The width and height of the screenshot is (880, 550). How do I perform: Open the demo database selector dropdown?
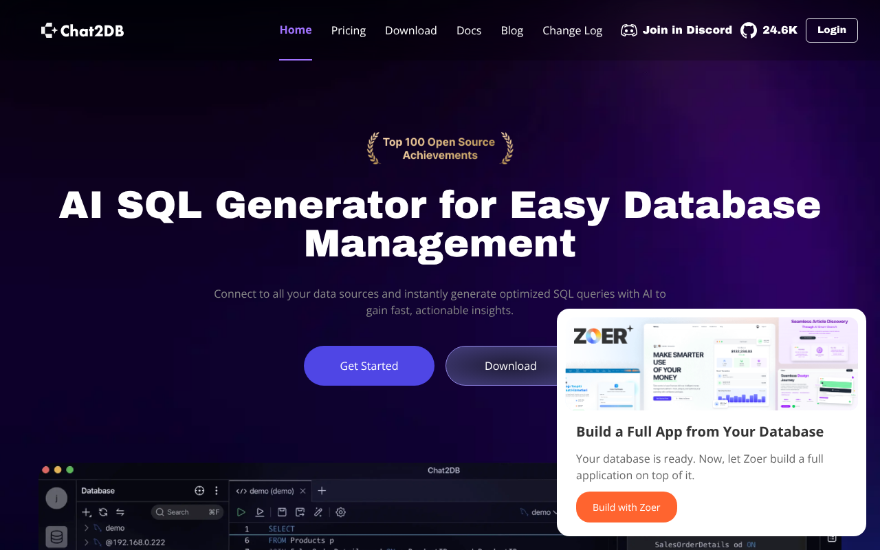click(x=540, y=512)
